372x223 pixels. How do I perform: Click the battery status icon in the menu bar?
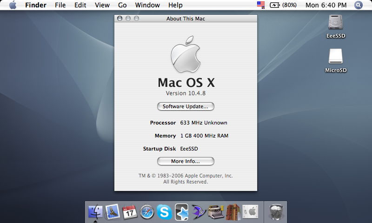click(x=275, y=5)
